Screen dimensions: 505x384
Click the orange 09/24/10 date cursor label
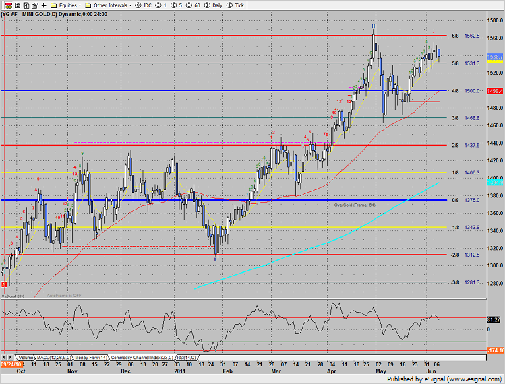click(11, 364)
